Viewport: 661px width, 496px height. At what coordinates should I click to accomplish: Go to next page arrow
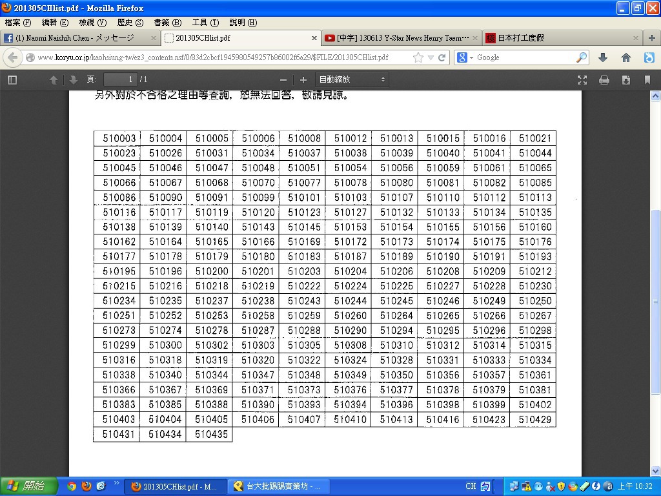(73, 79)
